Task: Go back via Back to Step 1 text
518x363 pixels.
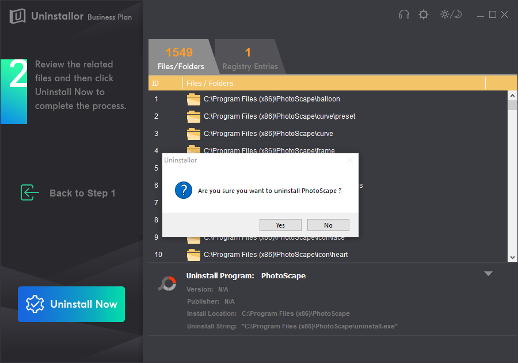Action: coord(82,193)
